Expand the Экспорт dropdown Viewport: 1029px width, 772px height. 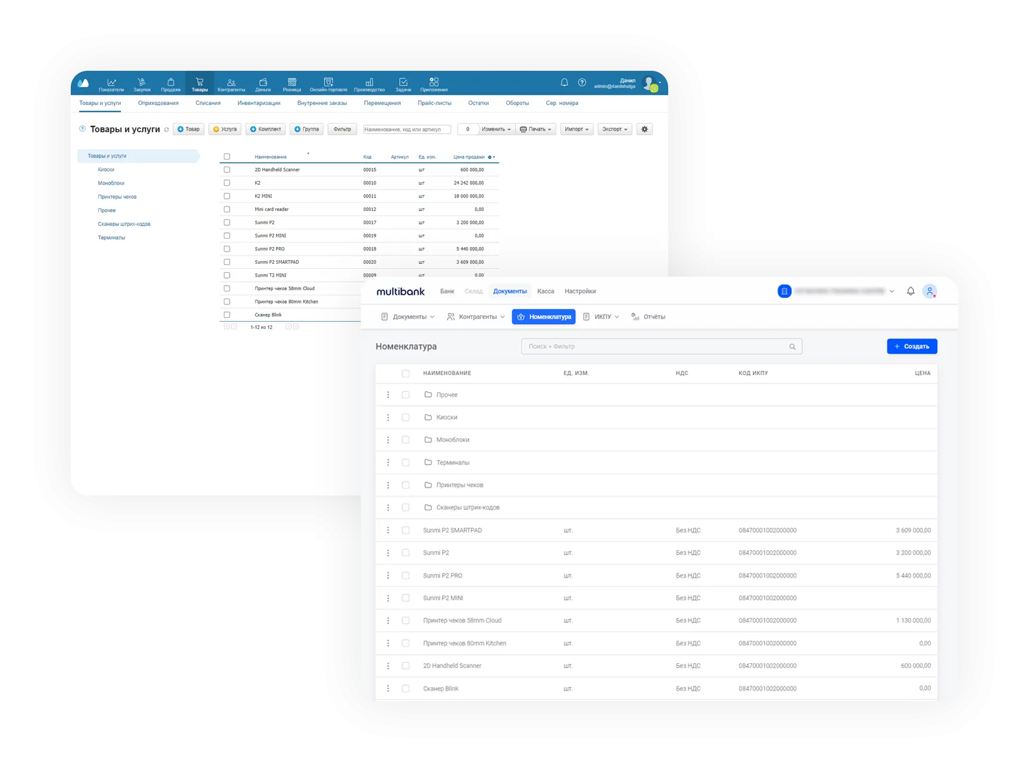(615, 129)
